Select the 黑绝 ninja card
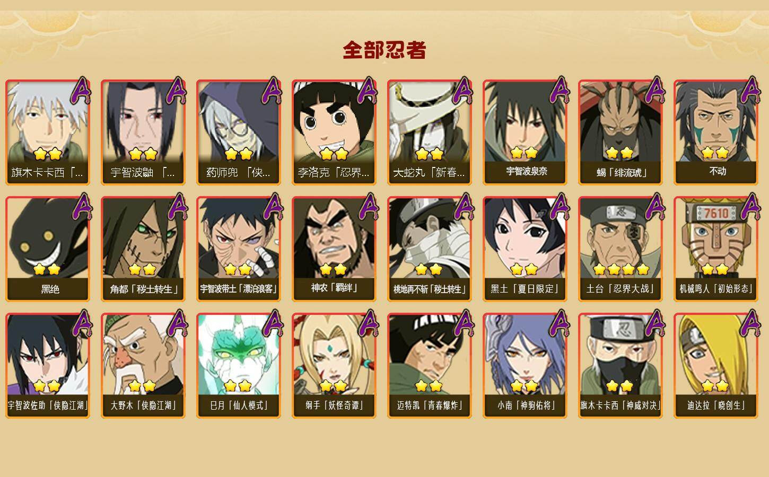The image size is (769, 477). 48,249
